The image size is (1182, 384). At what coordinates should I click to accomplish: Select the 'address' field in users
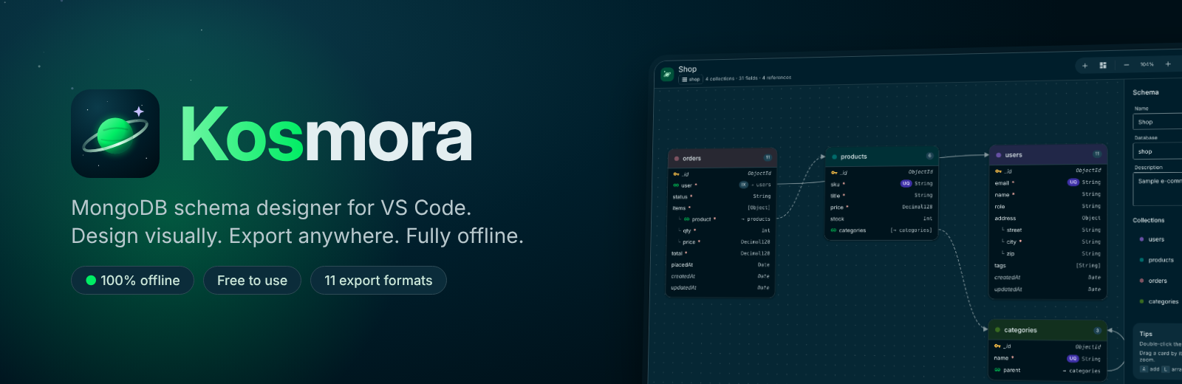(1048, 219)
